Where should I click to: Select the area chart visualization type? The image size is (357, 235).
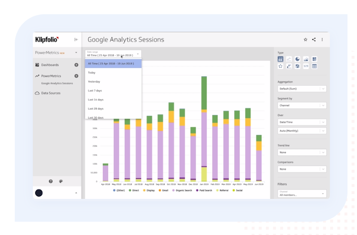point(306,59)
